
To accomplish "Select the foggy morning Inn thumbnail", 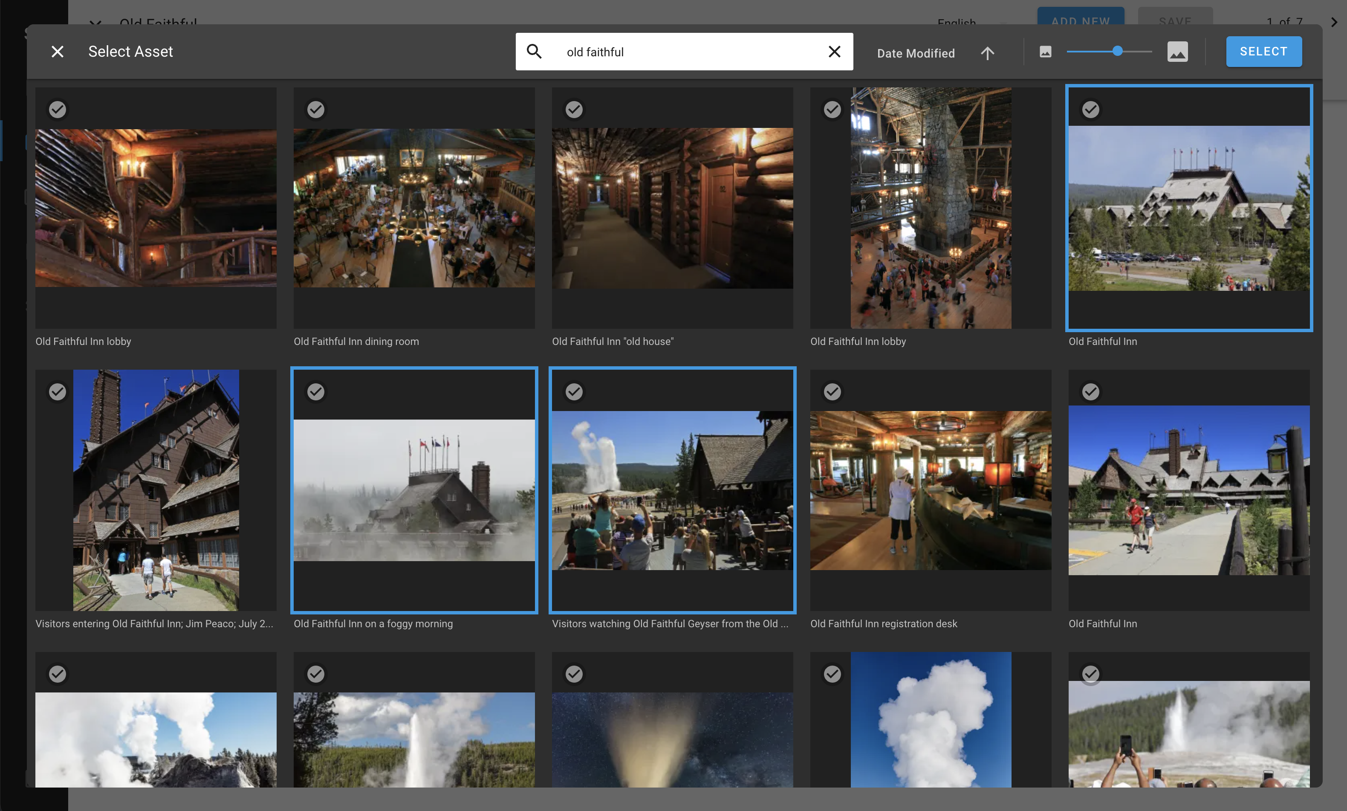I will 414,490.
